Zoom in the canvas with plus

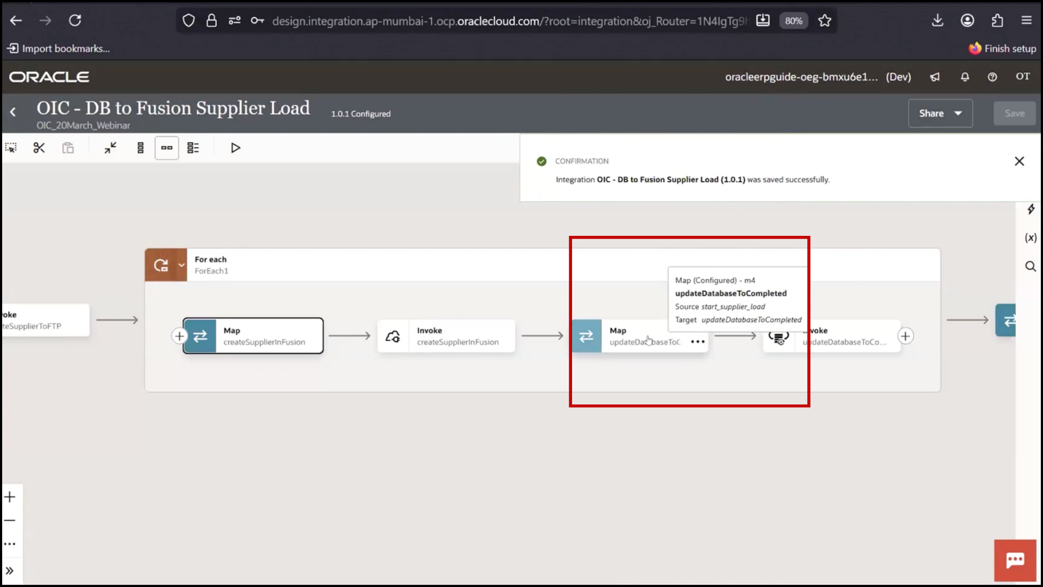point(10,497)
